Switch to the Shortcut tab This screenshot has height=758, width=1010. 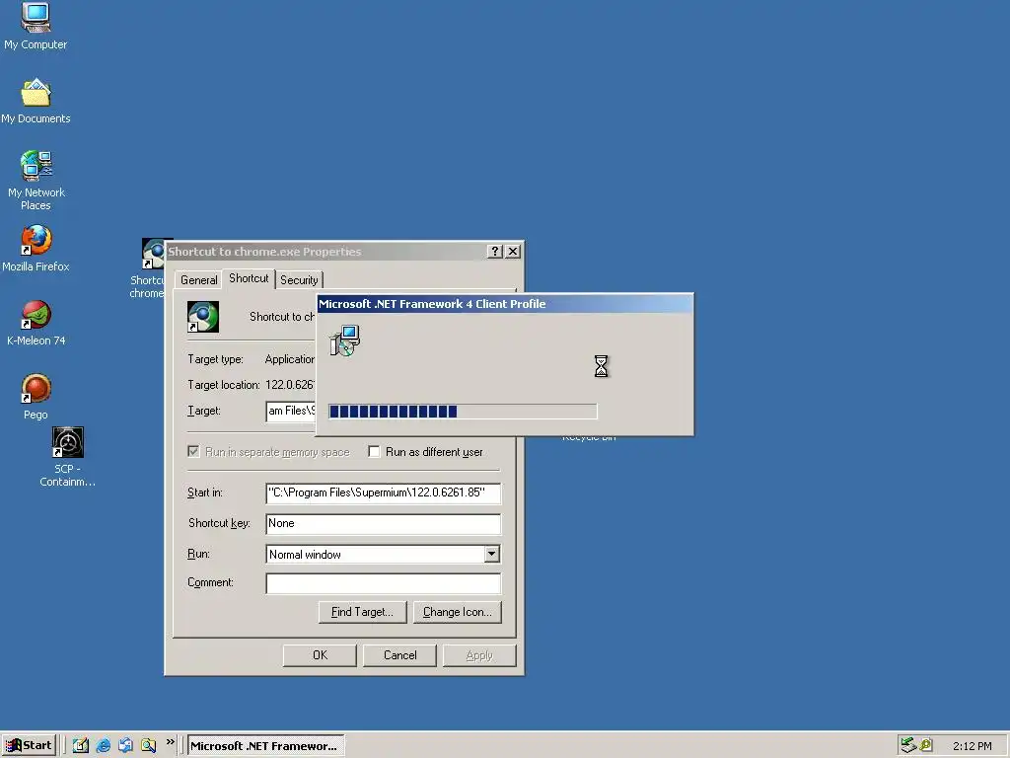249,278
